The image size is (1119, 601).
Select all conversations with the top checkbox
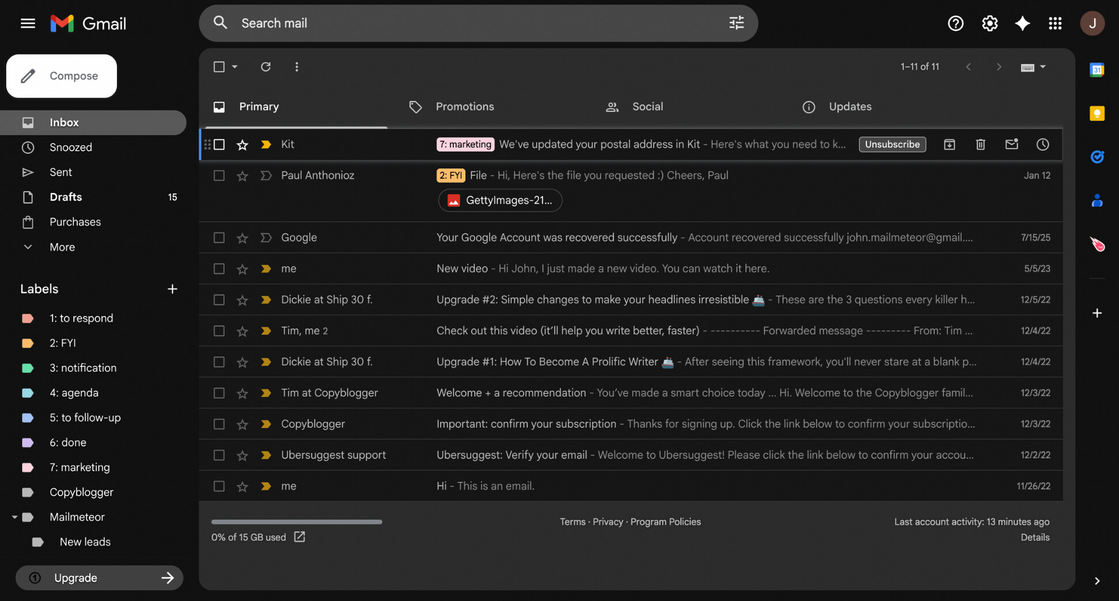pos(219,67)
